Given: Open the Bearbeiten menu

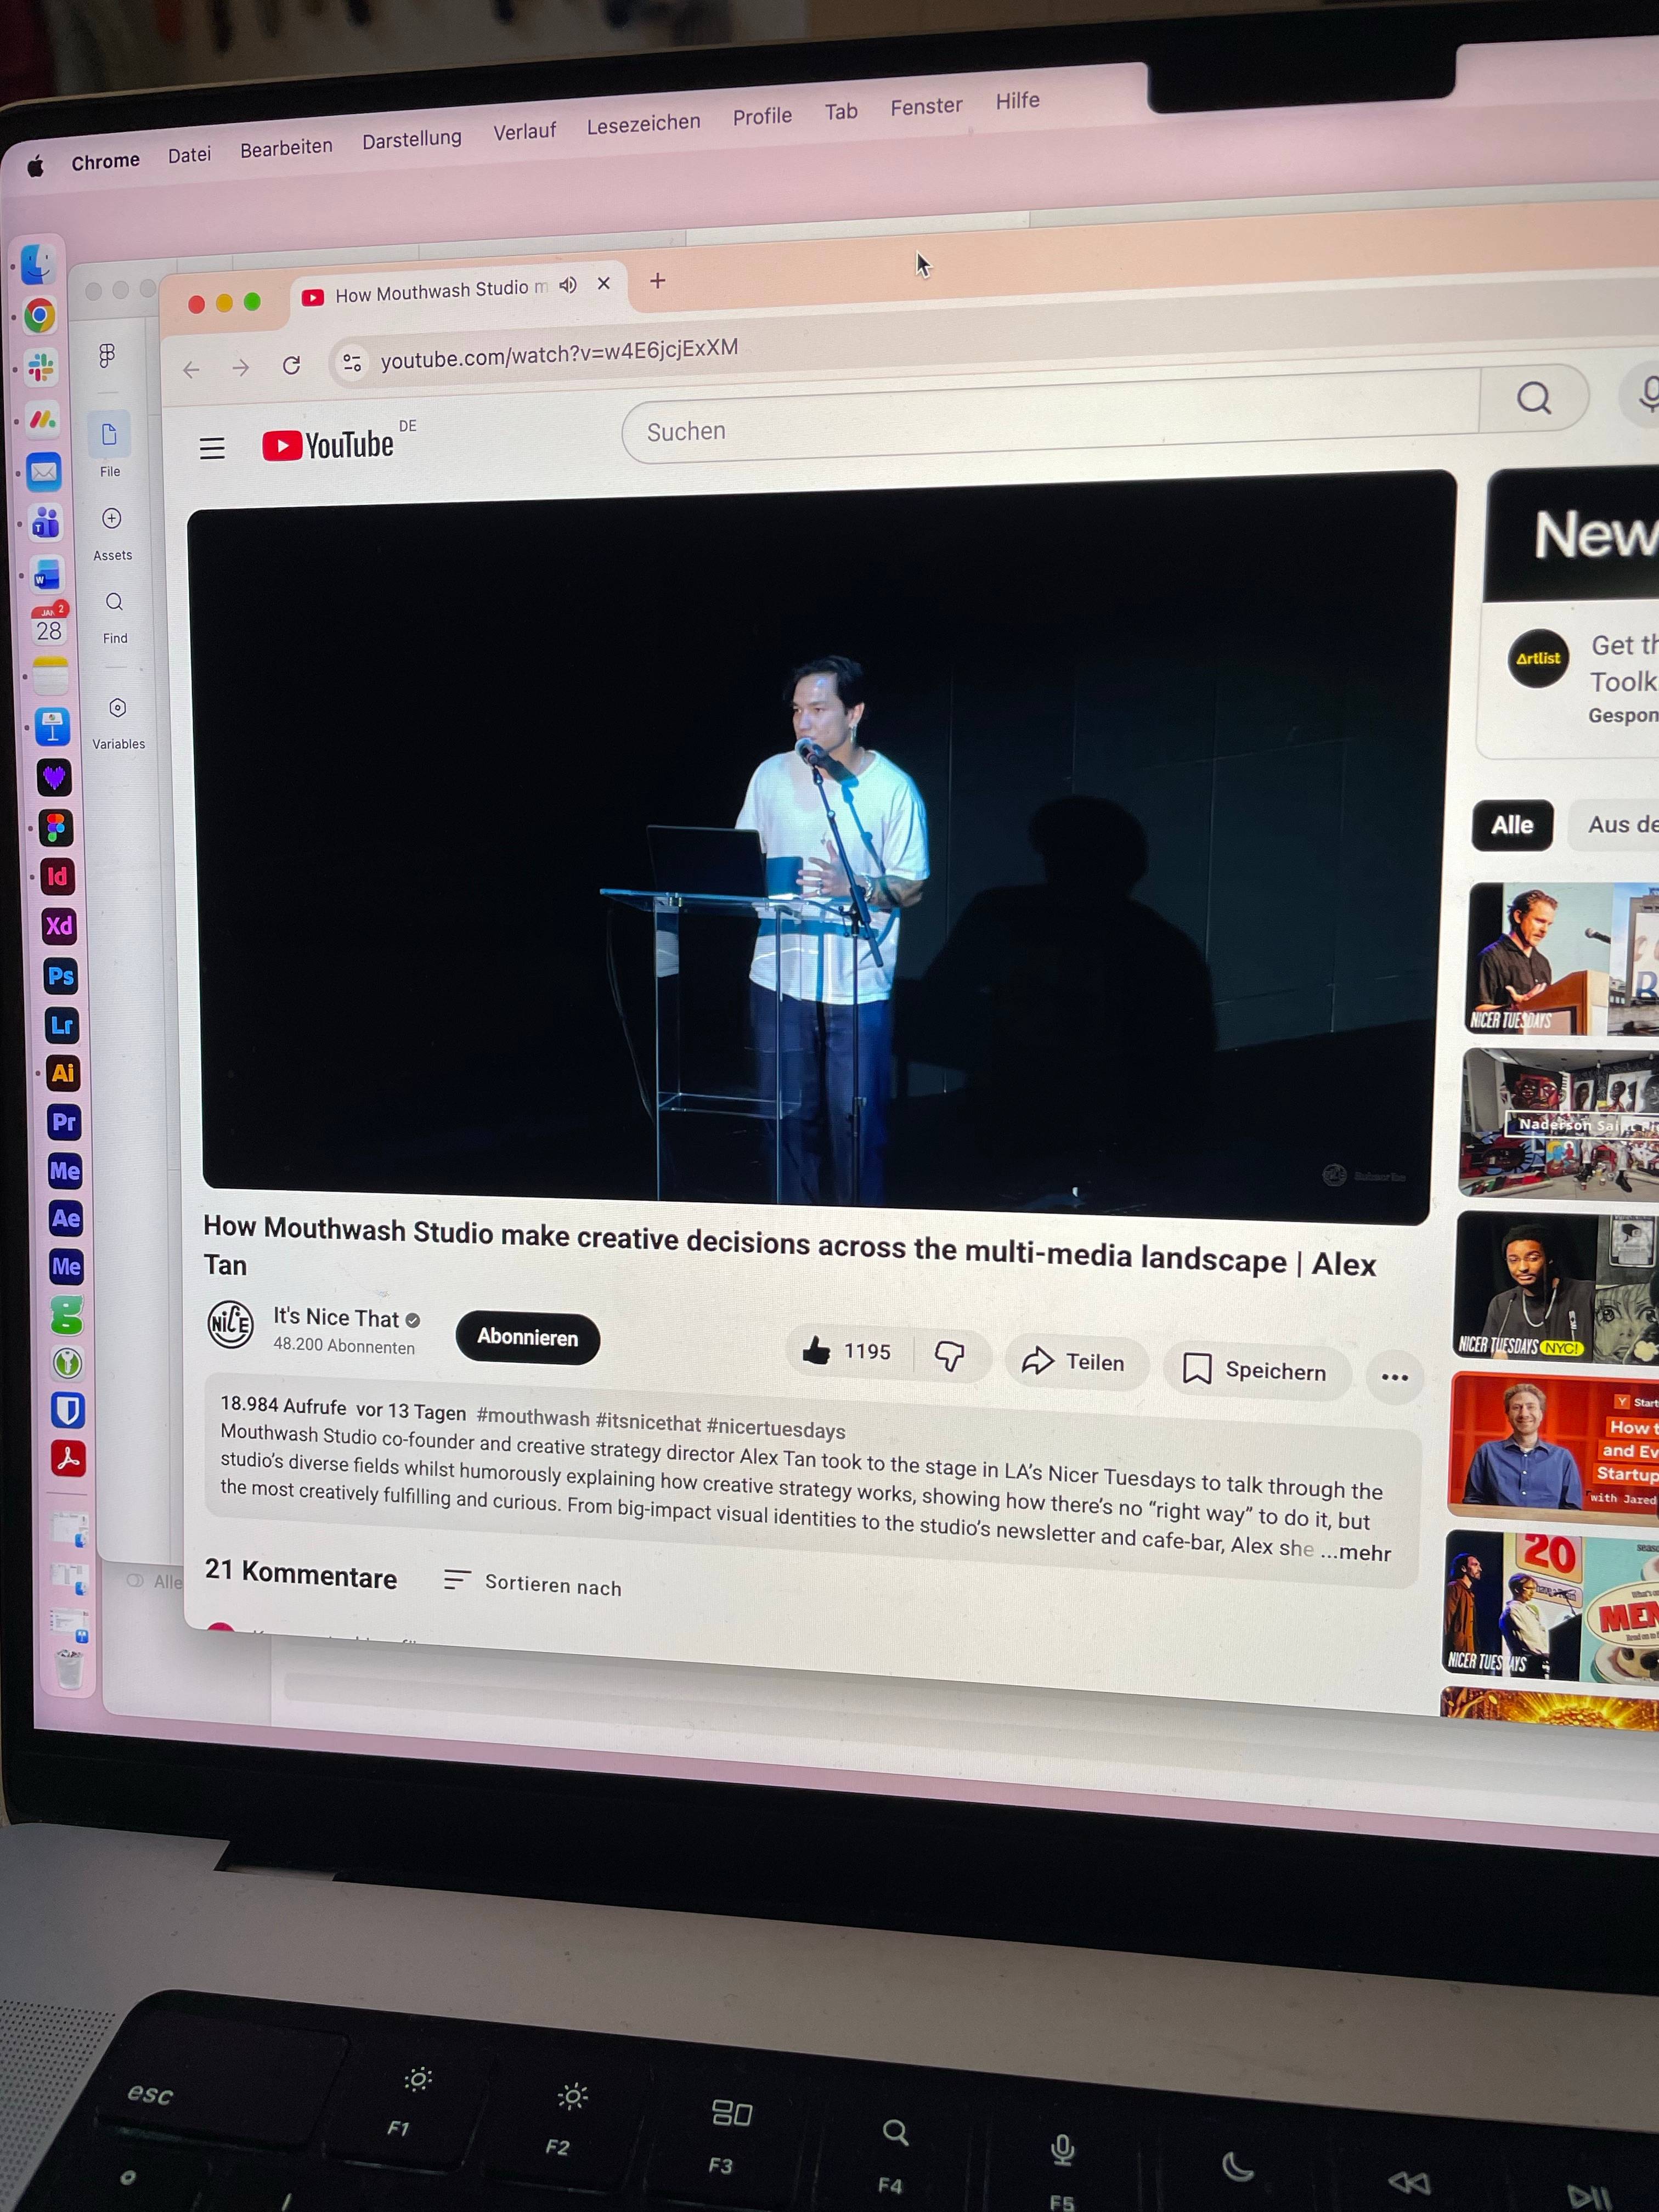Looking at the screenshot, I should [x=286, y=148].
